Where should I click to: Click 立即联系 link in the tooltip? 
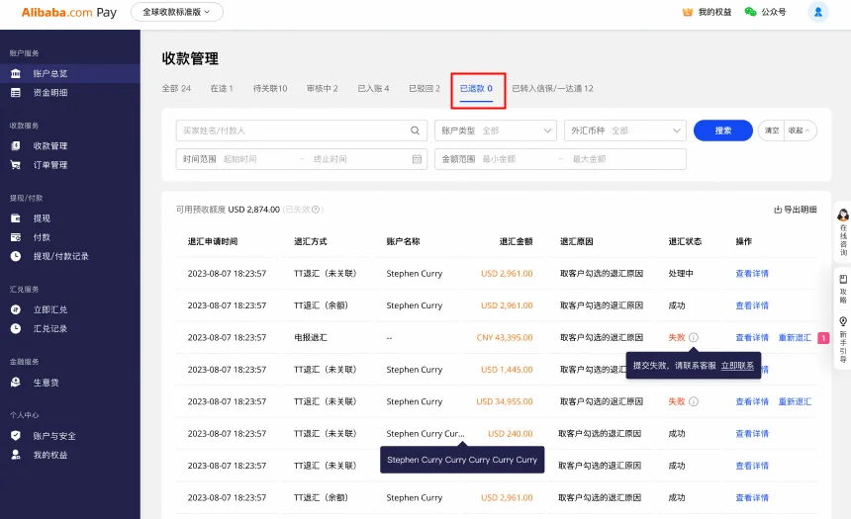coord(737,366)
